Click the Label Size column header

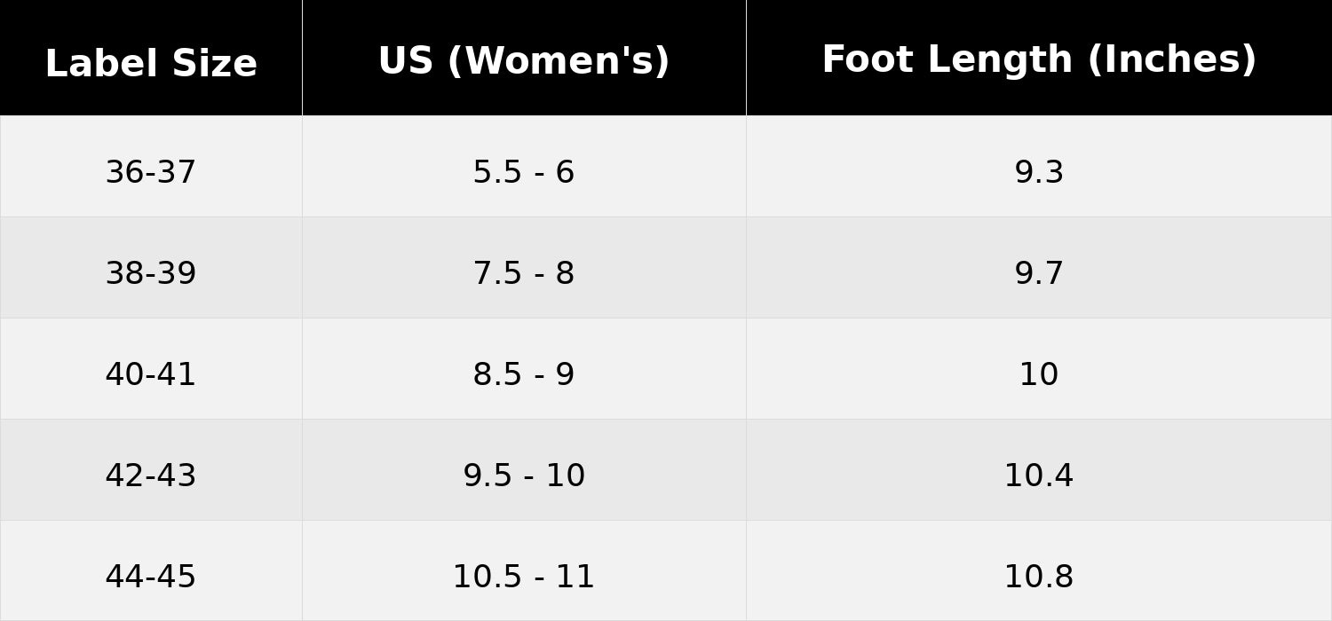(x=151, y=64)
